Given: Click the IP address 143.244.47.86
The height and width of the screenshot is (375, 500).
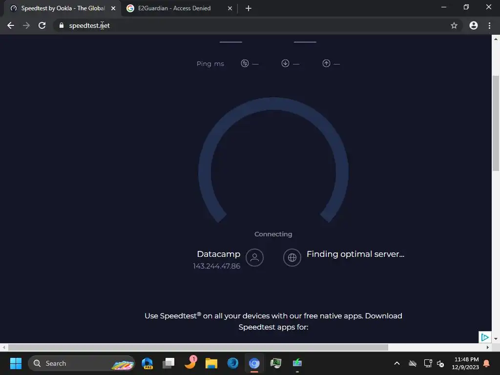Looking at the screenshot, I should 216,266.
